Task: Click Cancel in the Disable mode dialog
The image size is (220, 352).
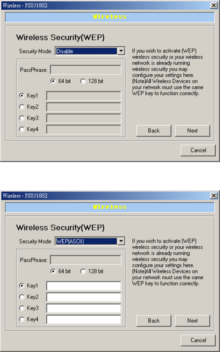Action: click(x=198, y=150)
